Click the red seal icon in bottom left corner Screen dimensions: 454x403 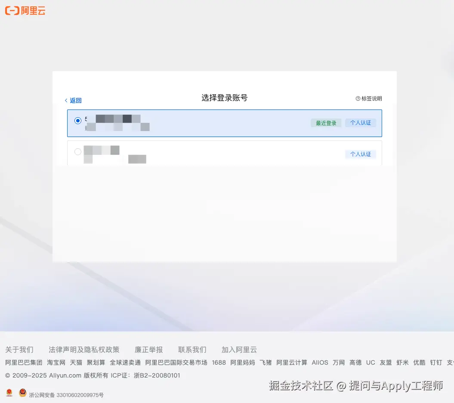pos(9,393)
